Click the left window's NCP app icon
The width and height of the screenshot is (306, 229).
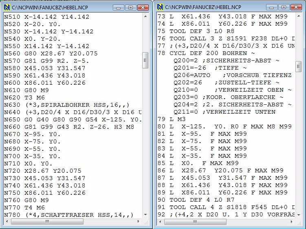[7, 7]
